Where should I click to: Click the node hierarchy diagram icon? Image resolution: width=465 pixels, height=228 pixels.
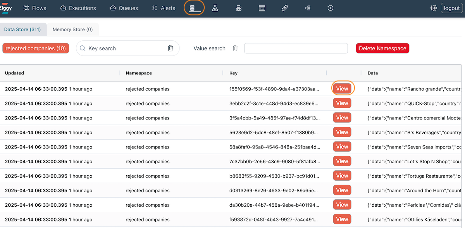click(308, 8)
